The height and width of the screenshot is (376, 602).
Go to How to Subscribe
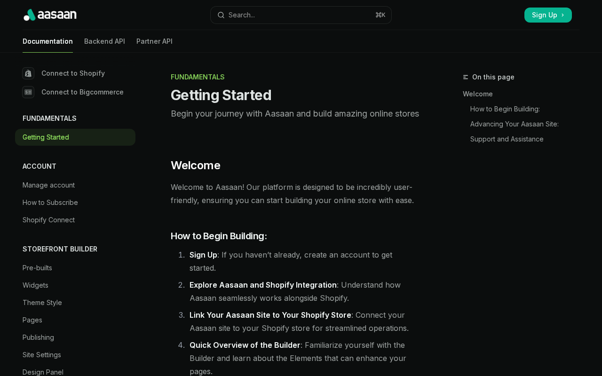pyautogui.click(x=50, y=203)
